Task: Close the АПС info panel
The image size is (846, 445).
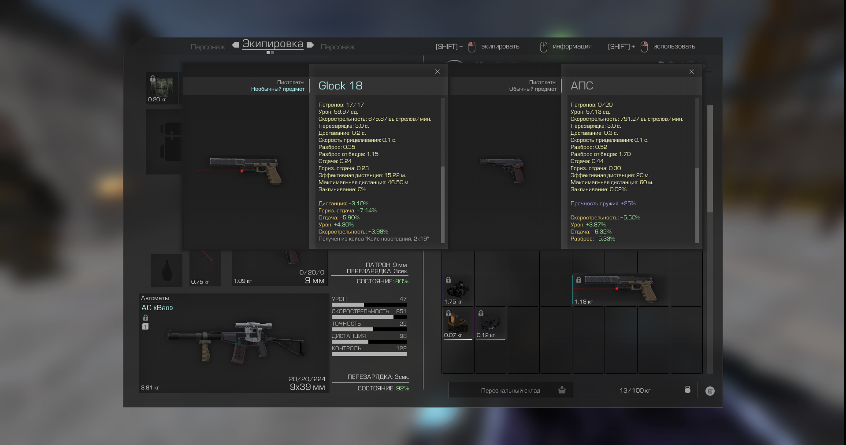Action: [x=692, y=72]
